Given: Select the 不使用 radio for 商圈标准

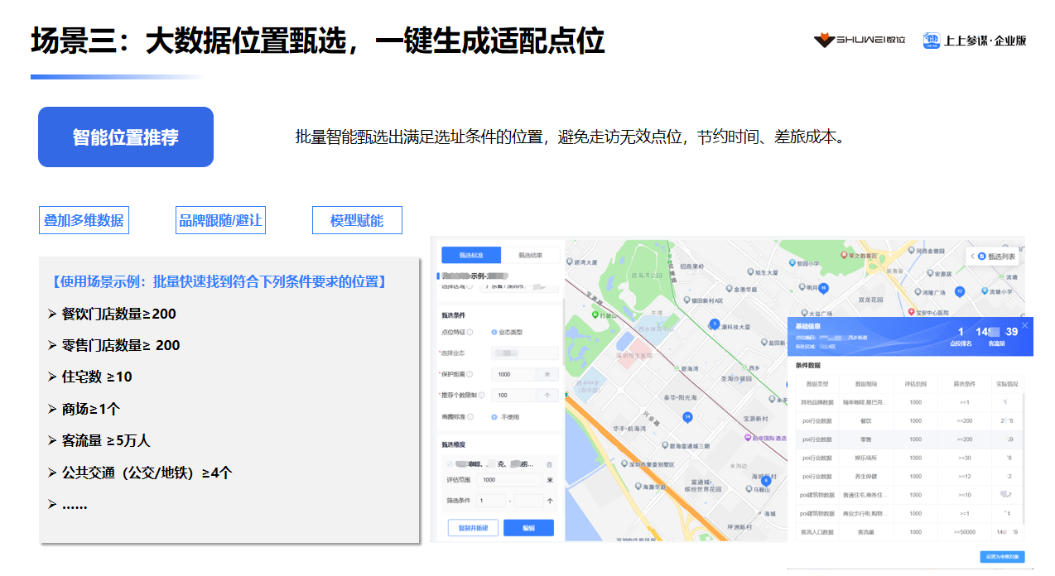Looking at the screenshot, I should pyautogui.click(x=494, y=417).
